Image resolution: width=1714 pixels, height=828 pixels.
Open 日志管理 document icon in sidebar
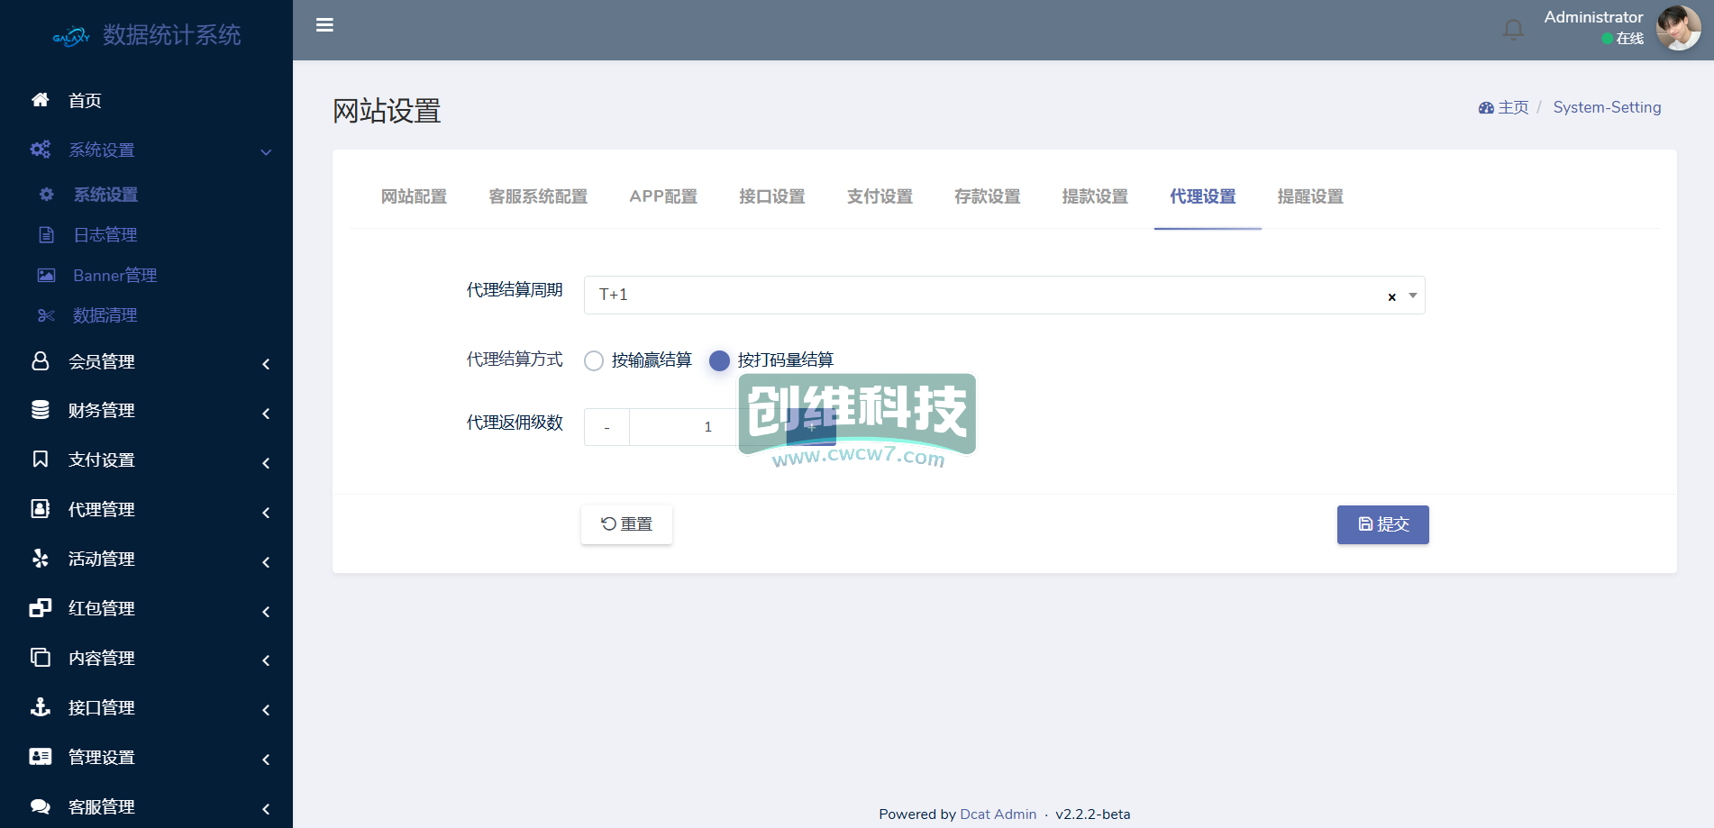click(46, 235)
